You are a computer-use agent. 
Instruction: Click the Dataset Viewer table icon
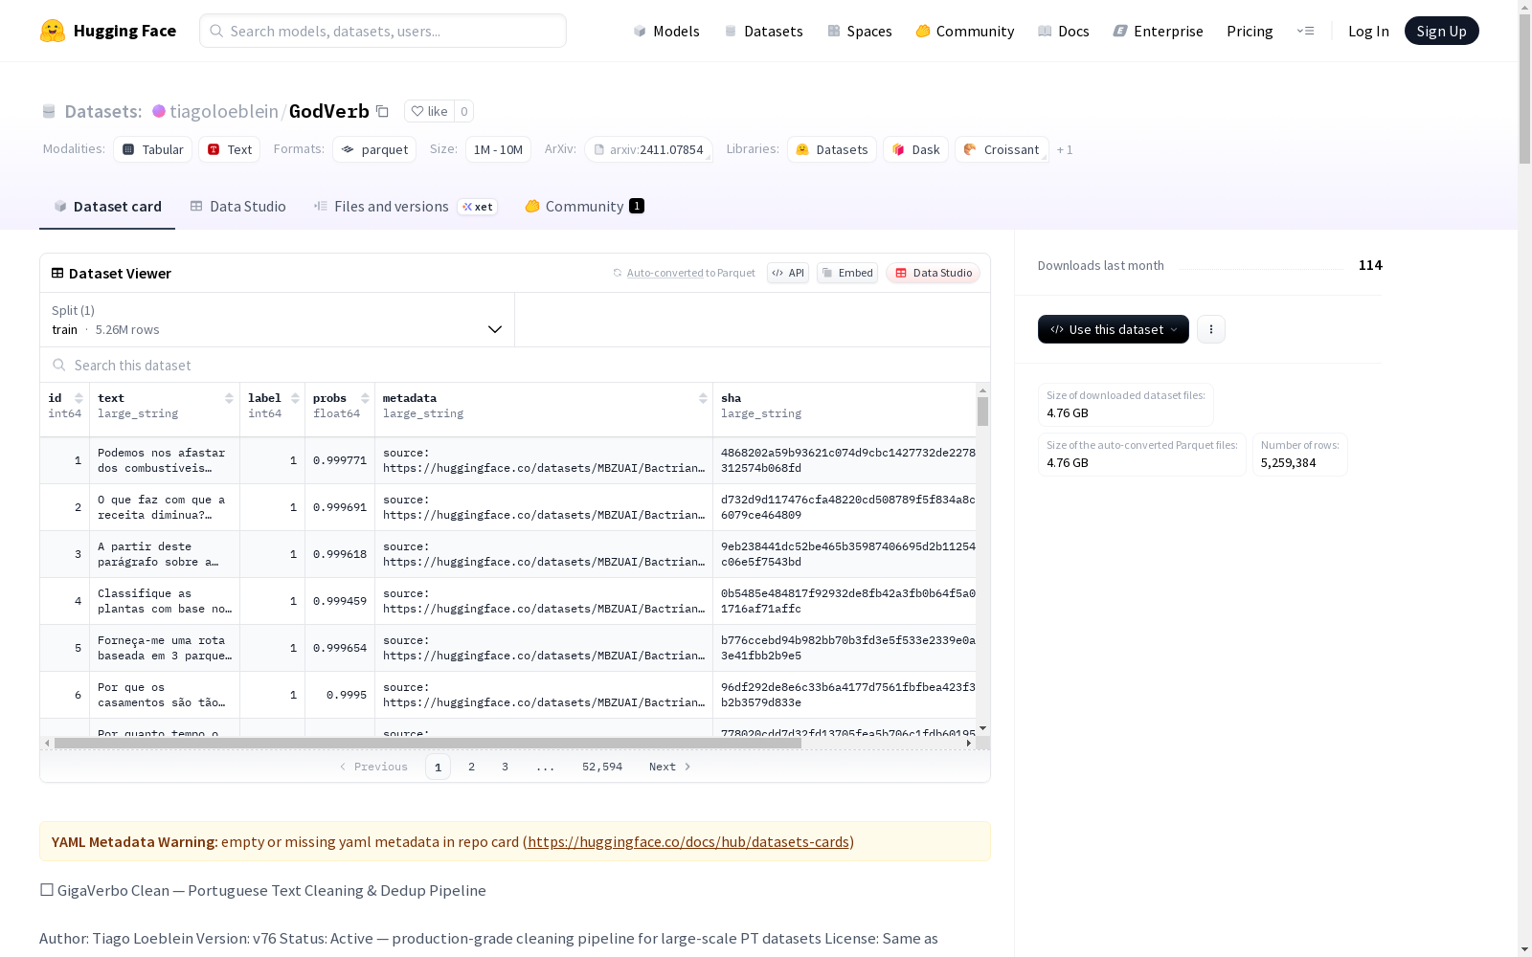click(x=57, y=273)
